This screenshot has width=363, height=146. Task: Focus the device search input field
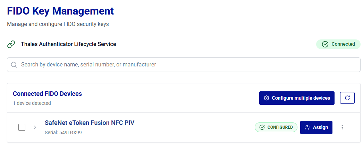click(187, 65)
